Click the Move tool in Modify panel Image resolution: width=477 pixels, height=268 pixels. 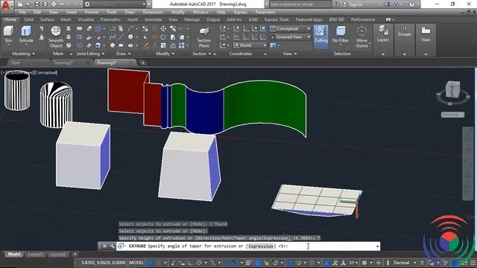click(x=163, y=28)
